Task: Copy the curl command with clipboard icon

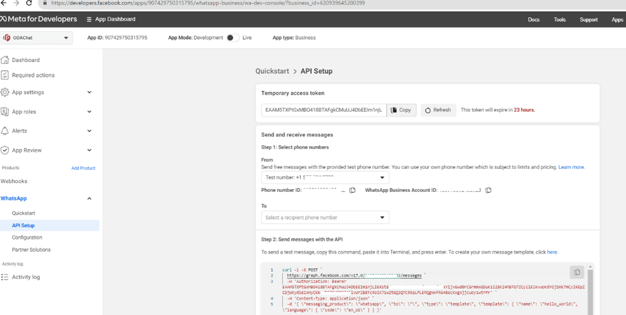Action: point(577,272)
